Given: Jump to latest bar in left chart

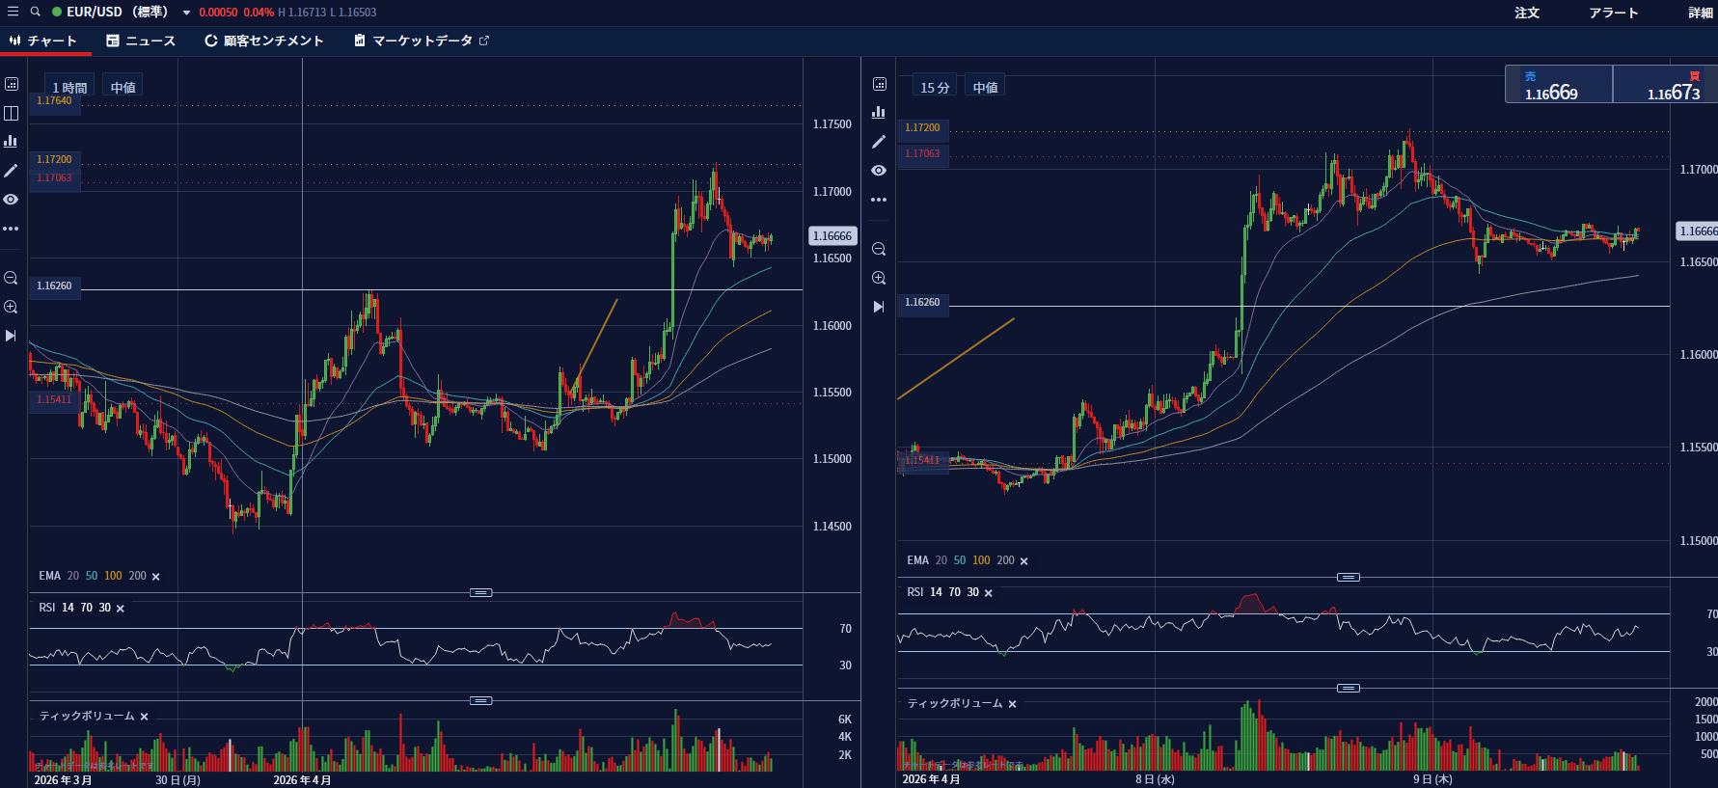Looking at the screenshot, I should coord(12,336).
